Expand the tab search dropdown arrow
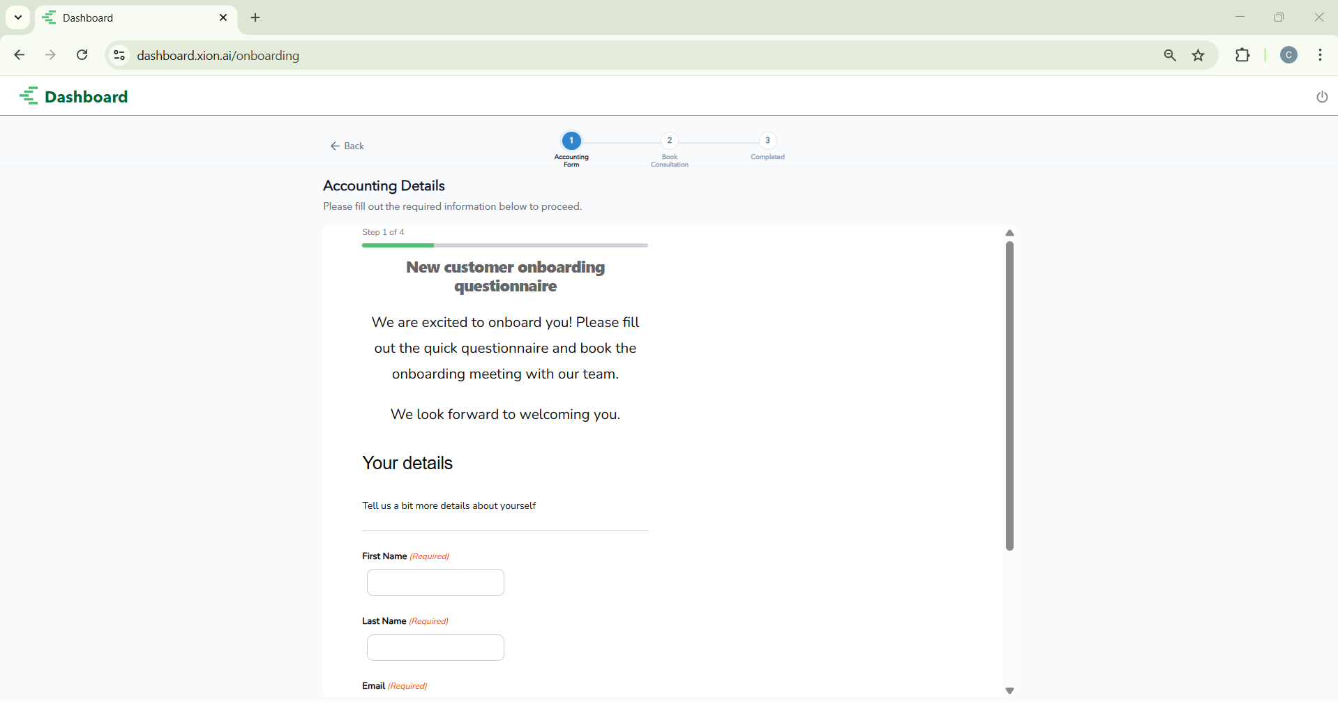Screen dimensions: 1338x709 (x=18, y=17)
